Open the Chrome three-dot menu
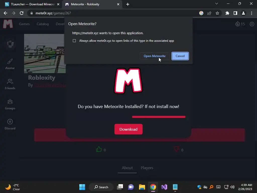 click(x=251, y=13)
